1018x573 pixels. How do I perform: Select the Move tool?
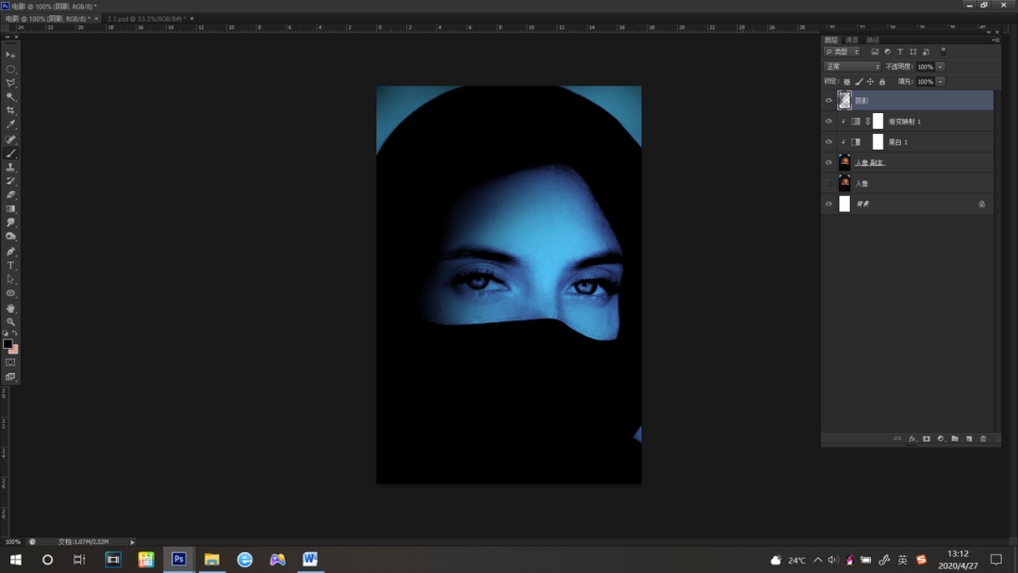10,55
